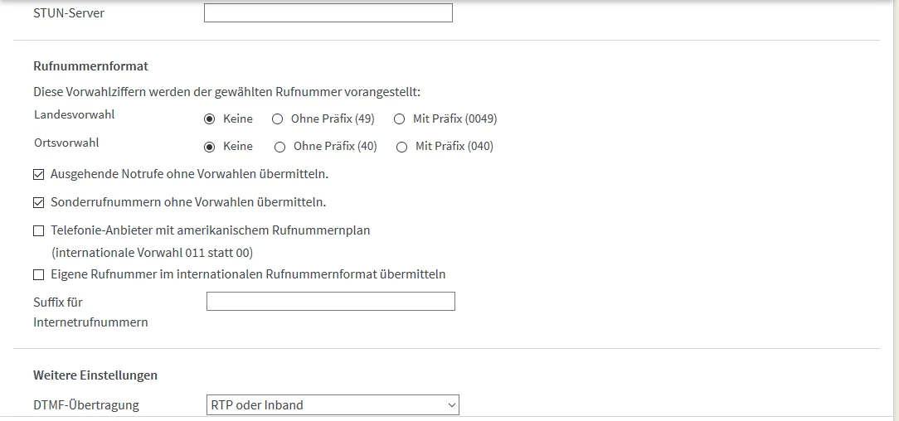Select Keine for Landesvorwahl
The image size is (899, 421).
210,119
